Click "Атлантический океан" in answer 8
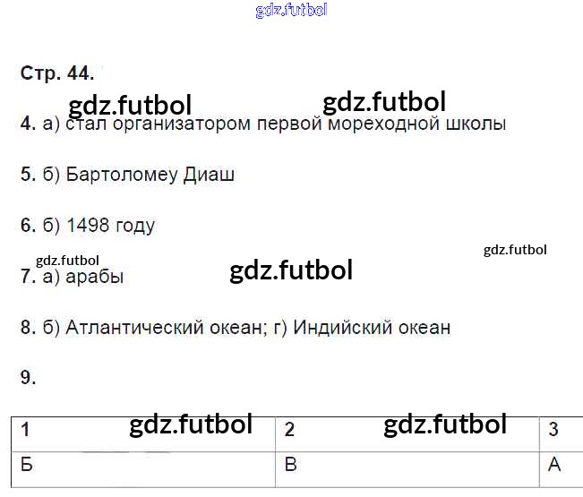Screen dimensions: 583x497 pos(159,328)
